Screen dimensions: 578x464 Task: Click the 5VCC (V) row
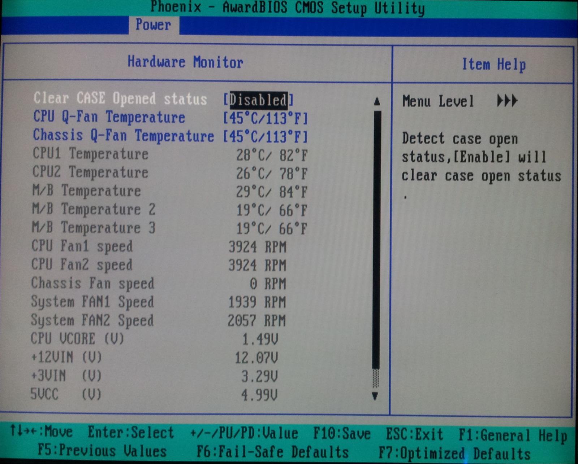(155, 394)
